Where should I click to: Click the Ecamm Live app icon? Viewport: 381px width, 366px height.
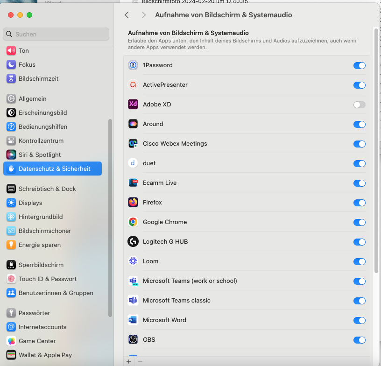pyautogui.click(x=133, y=183)
